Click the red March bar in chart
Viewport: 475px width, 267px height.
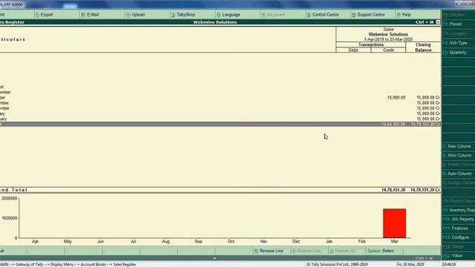[394, 223]
